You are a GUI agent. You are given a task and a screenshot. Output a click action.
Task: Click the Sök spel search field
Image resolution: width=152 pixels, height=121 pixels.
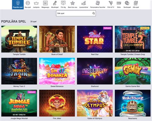[76, 13]
